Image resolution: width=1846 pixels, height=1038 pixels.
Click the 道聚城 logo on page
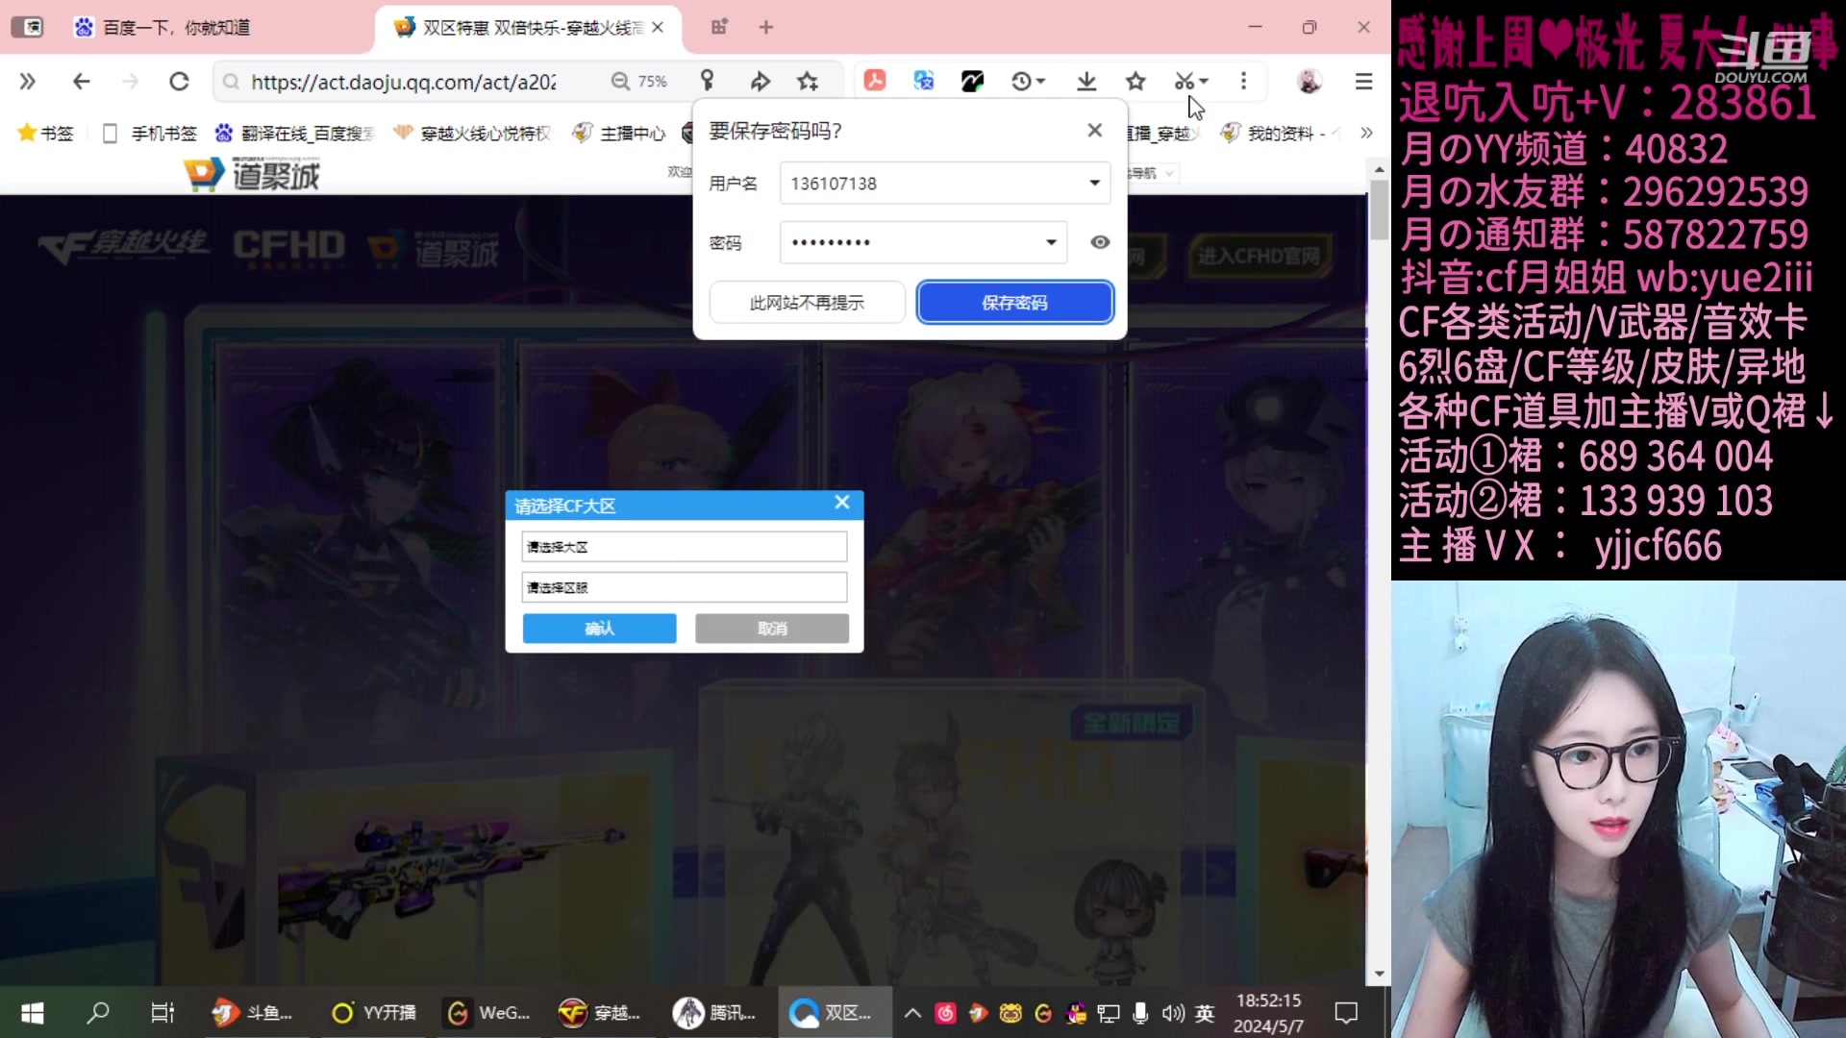pos(251,174)
